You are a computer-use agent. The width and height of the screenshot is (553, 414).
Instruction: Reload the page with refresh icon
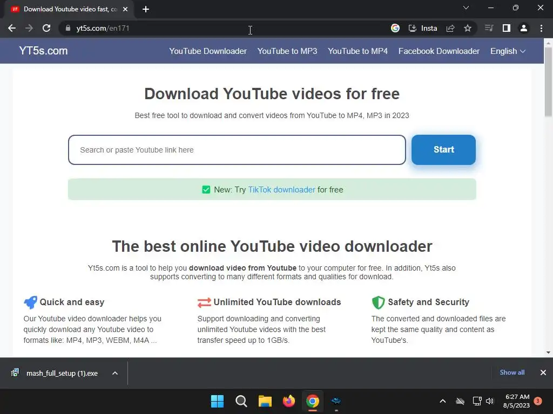pyautogui.click(x=46, y=28)
